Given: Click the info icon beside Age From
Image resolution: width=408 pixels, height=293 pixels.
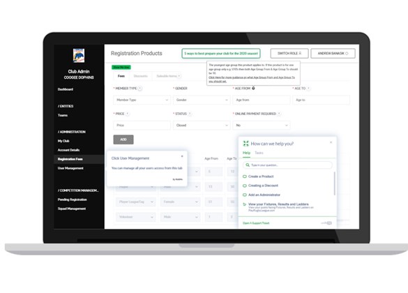Looking at the screenshot, I should [253, 88].
